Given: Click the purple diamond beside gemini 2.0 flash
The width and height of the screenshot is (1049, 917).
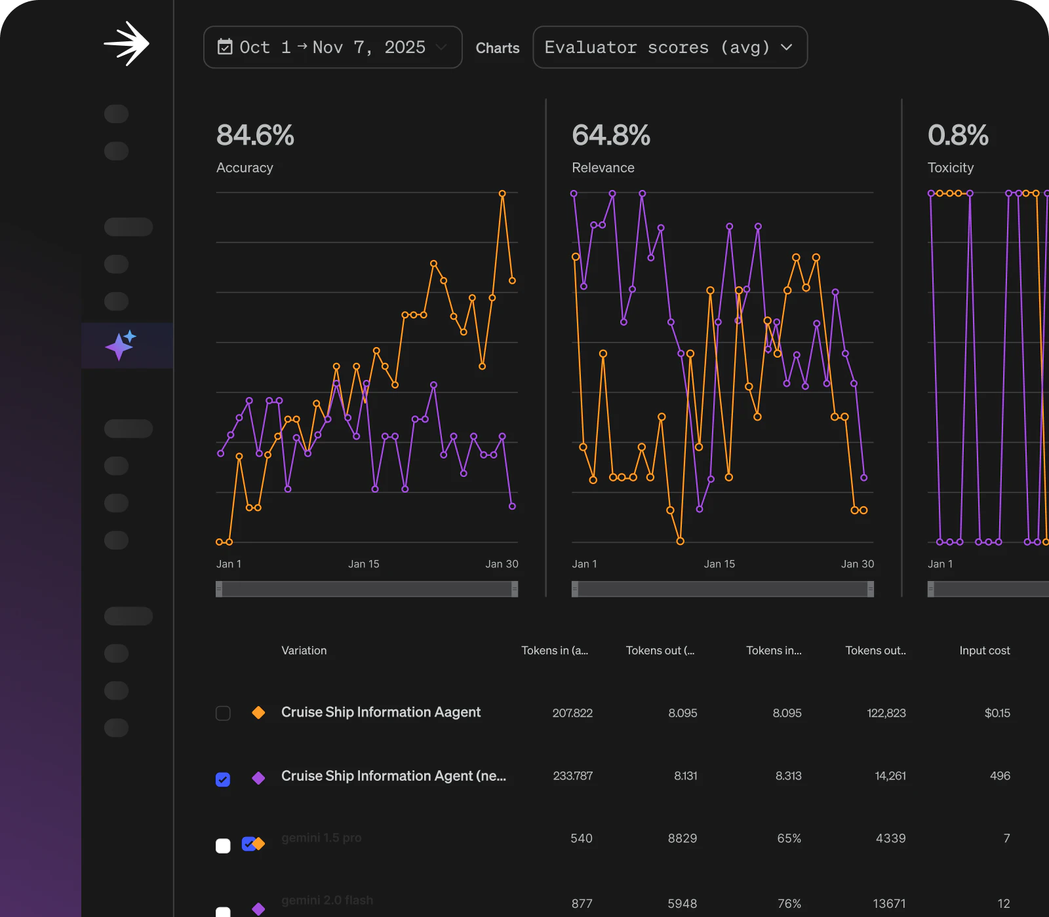Looking at the screenshot, I should click(258, 908).
